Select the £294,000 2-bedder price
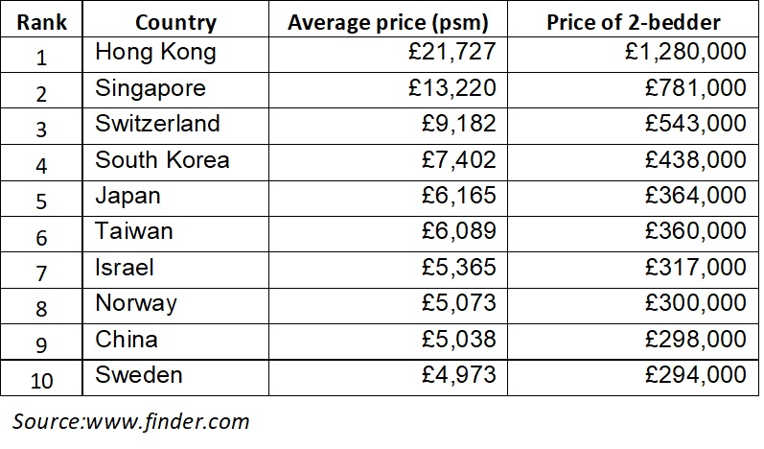764x449 pixels. 695,375
